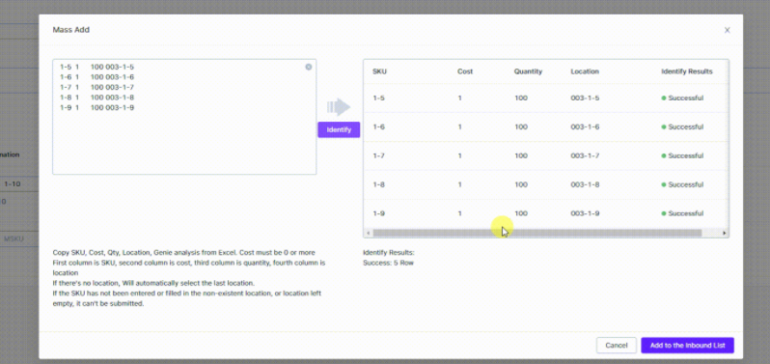Viewport: 770px width, 364px height.
Task: Click the Identify button
Action: (x=339, y=129)
